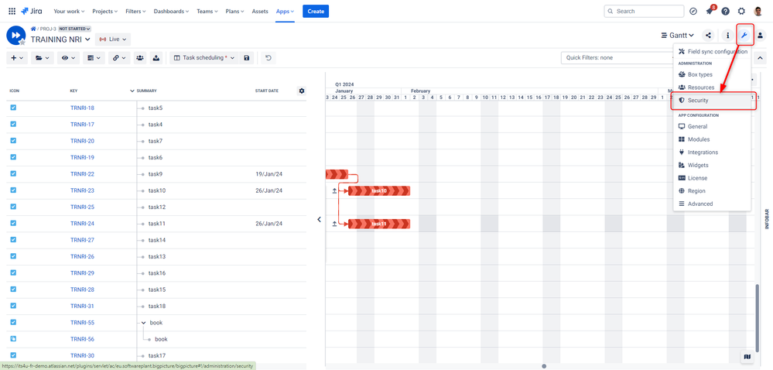The width and height of the screenshot is (773, 370).
Task: Go to home via the breadcrumb house icon
Action: [x=33, y=29]
